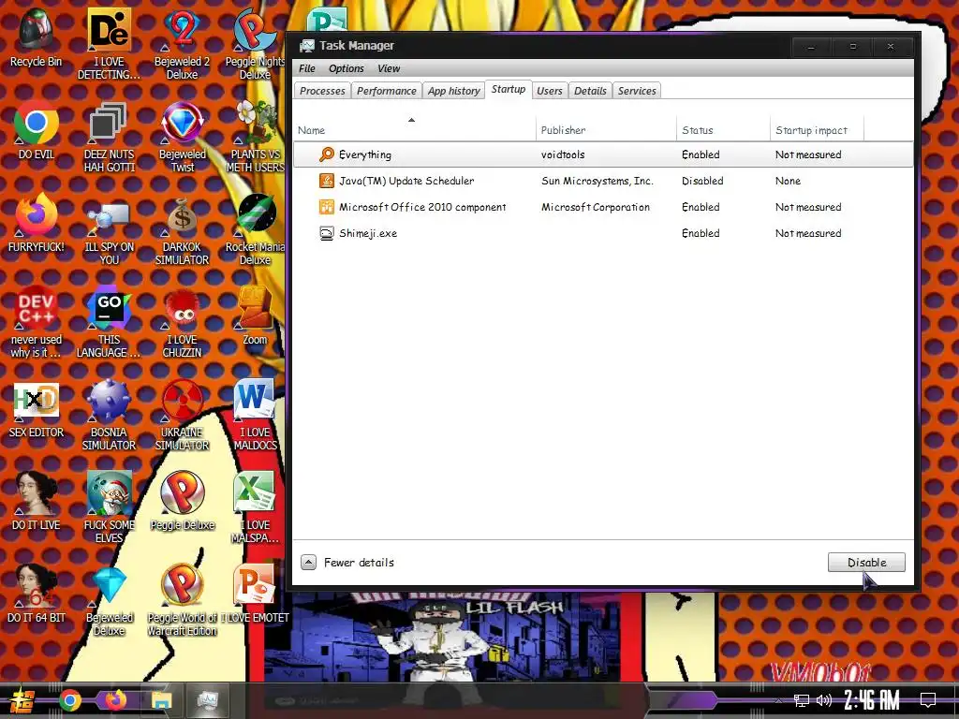Collapse view with Fewer details
The image size is (959, 719).
click(x=347, y=563)
